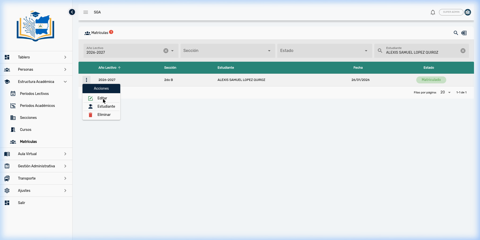This screenshot has width=480, height=240.
Task: Sort by the Año Lectivo column header
Action: 107,68
